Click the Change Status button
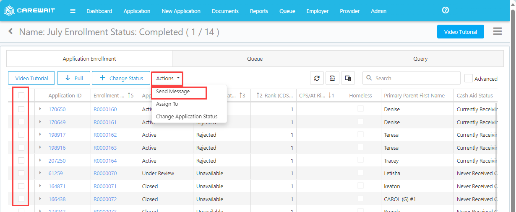Screen dimensions: 516x212 pos(121,78)
